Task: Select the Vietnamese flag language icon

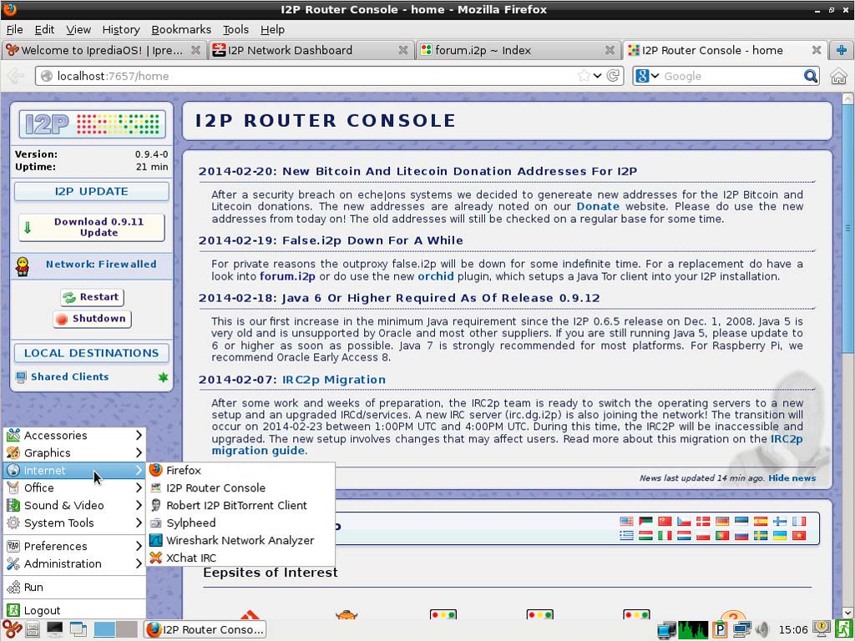Action: tap(799, 535)
